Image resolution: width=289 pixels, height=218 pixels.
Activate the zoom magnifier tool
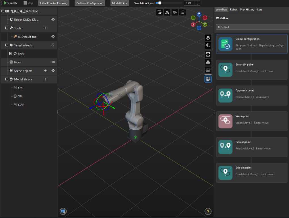208,45
